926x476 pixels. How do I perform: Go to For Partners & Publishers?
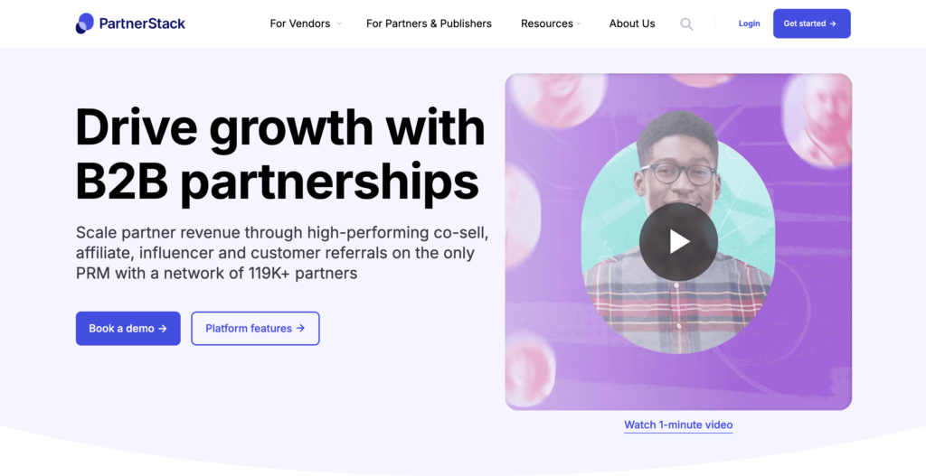pyautogui.click(x=429, y=23)
